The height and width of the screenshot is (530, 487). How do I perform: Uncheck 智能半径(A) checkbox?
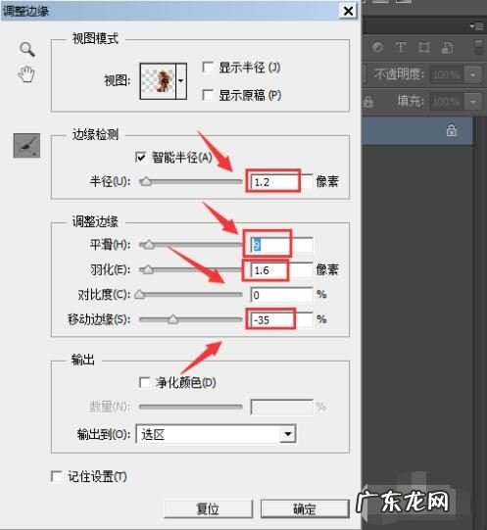[140, 157]
